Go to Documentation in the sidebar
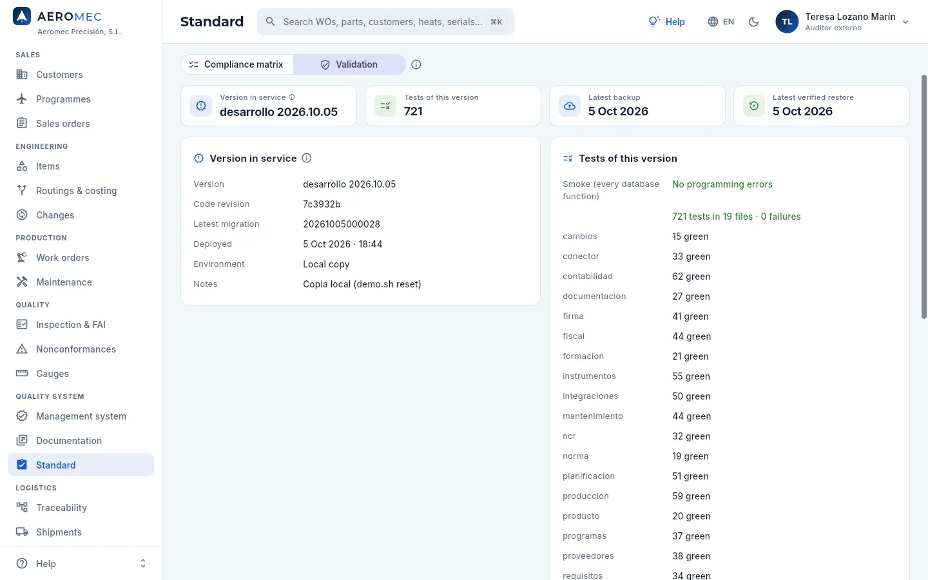 tap(81, 441)
